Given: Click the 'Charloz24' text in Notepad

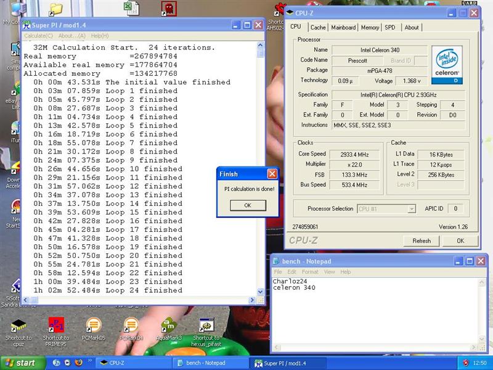Looking at the screenshot, I should click(290, 281).
